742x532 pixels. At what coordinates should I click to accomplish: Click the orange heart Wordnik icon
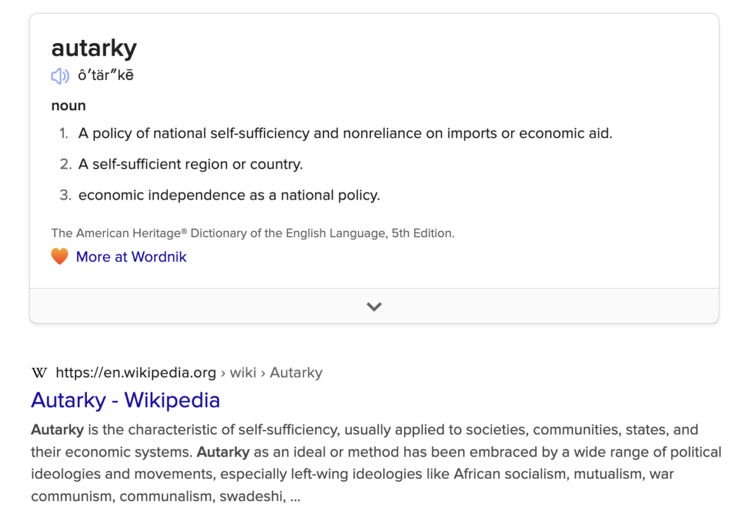[x=60, y=257]
